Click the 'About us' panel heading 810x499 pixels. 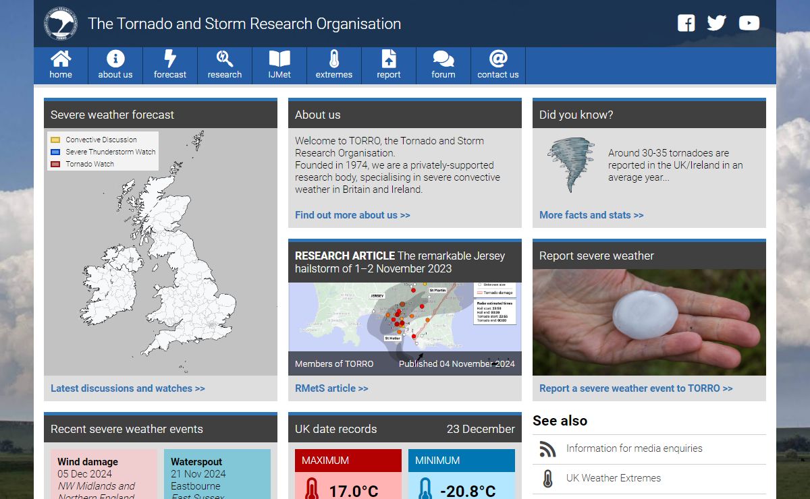[x=318, y=115]
